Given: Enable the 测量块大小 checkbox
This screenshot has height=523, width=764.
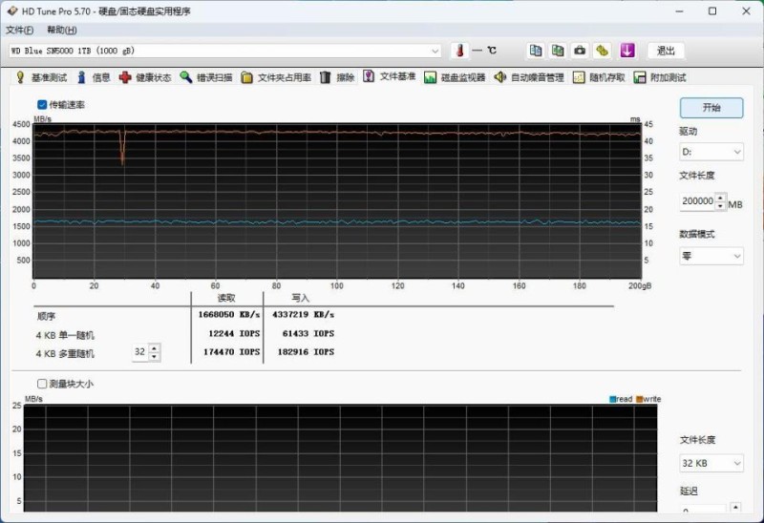Looking at the screenshot, I should (x=42, y=384).
